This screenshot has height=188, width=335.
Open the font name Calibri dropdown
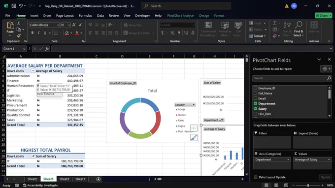point(58,25)
